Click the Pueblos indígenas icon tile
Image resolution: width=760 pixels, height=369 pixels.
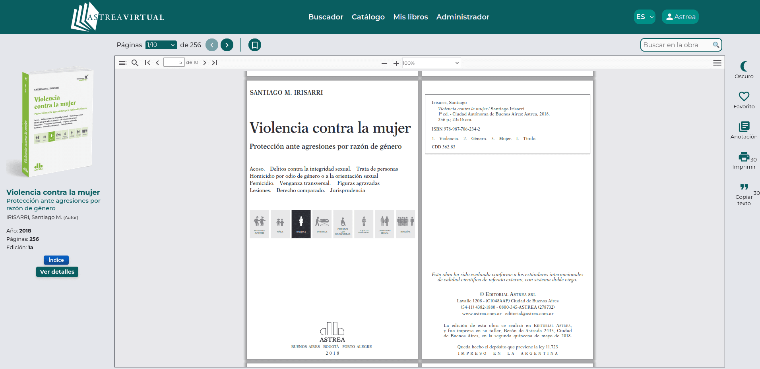pos(364,224)
